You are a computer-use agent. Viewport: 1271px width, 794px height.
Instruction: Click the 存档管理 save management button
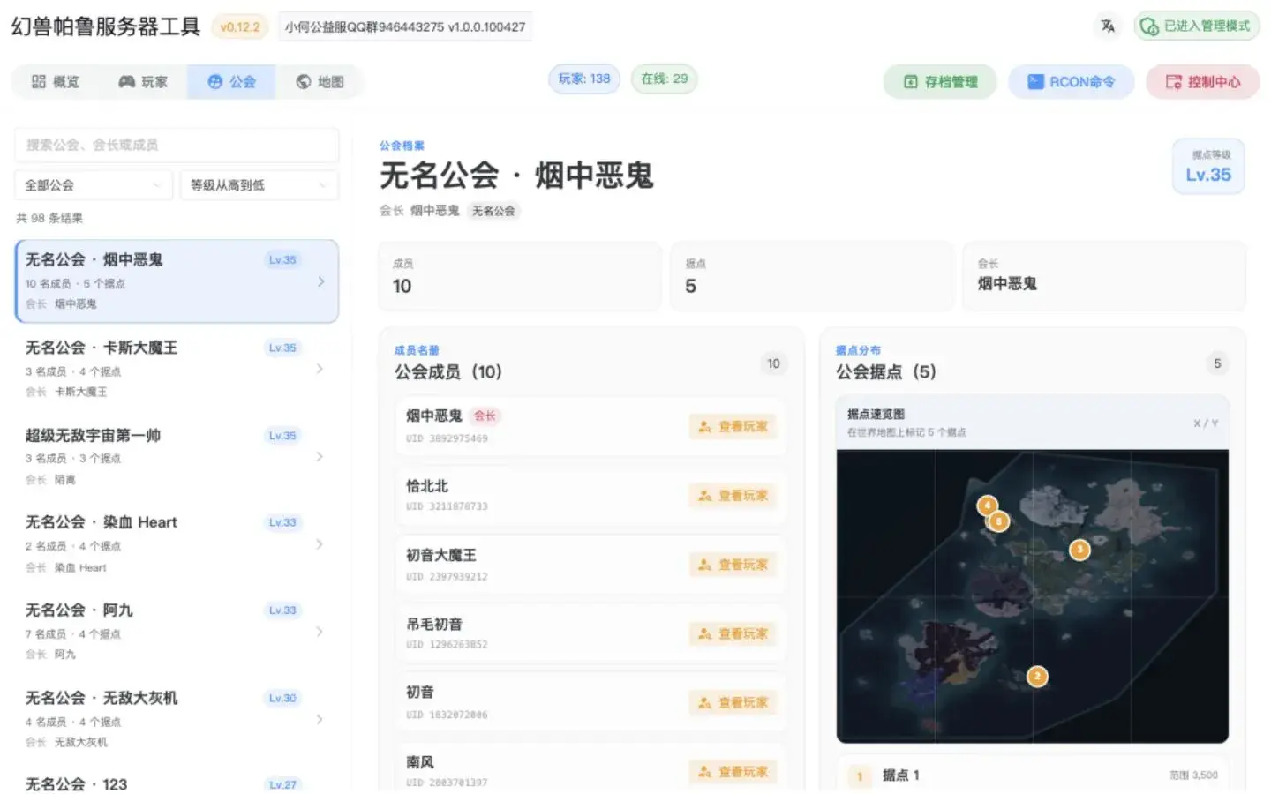pos(940,81)
